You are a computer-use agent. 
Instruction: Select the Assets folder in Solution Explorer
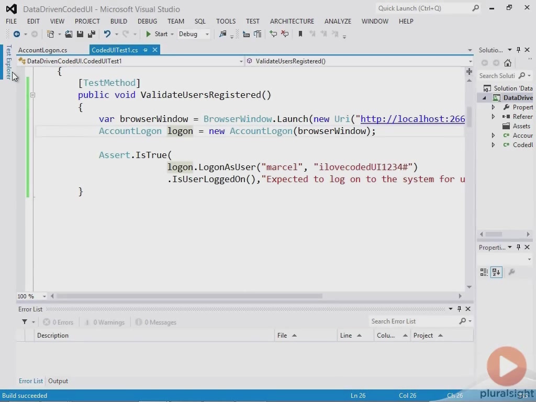[x=517, y=126]
